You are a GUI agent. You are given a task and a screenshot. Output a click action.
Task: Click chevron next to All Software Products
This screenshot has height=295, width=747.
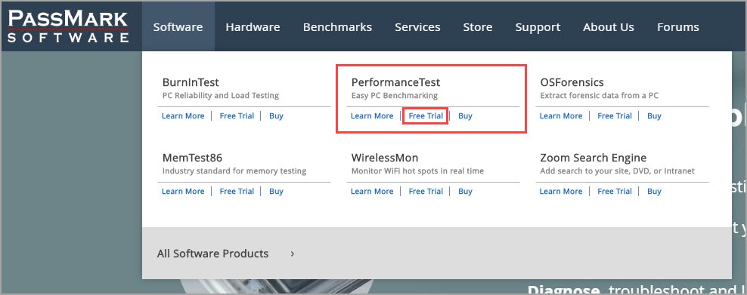(x=293, y=254)
